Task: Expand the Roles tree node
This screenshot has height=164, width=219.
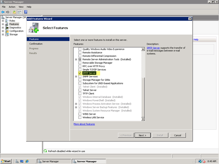Action: click(x=3, y=21)
